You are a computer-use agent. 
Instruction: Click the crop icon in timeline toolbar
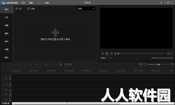(x=36, y=64)
